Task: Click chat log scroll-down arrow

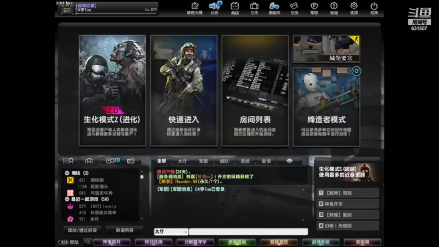Action: pyautogui.click(x=303, y=220)
